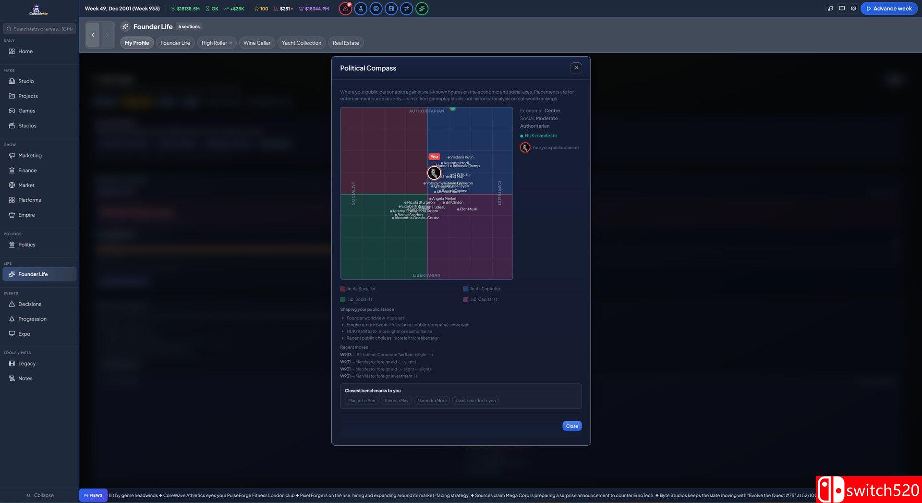The height and width of the screenshot is (503, 922).
Task: Open the settings gear icon
Action: tap(853, 9)
